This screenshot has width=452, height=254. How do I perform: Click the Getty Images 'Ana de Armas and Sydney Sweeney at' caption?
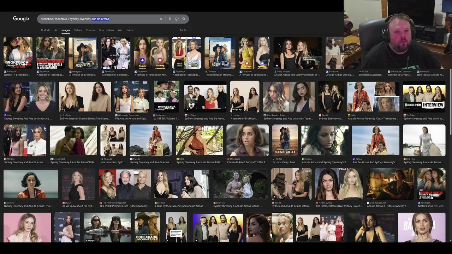click(297, 75)
